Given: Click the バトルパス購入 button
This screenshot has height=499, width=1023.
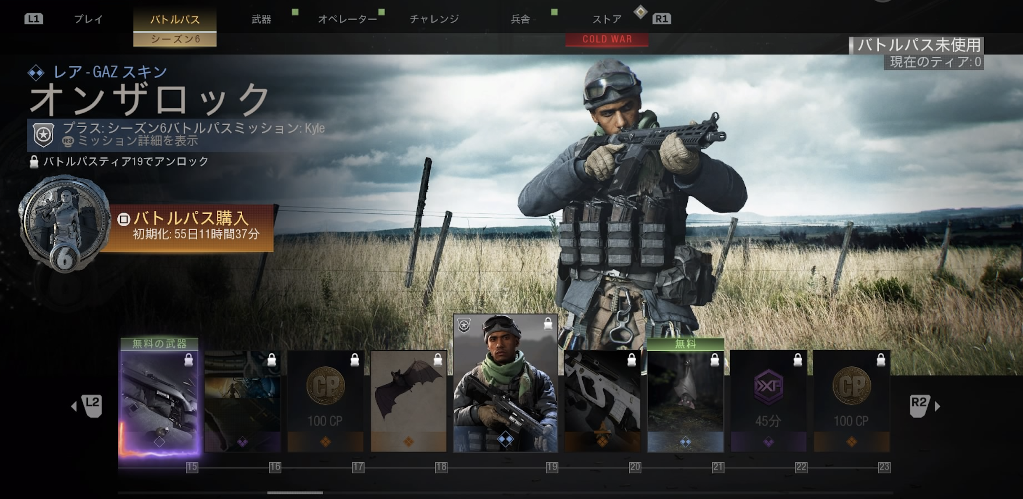Looking at the screenshot, I should [x=188, y=228].
